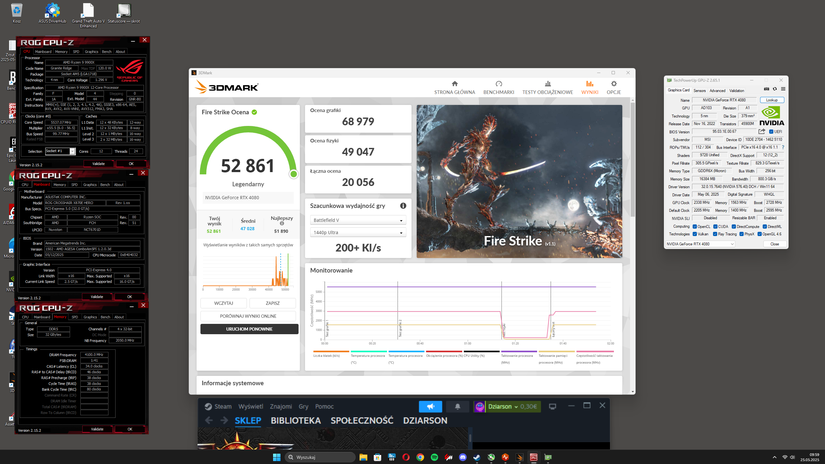Screen dimensions: 825x464
Task: Open the GPU-Z hamburger menu
Action: (783, 89)
